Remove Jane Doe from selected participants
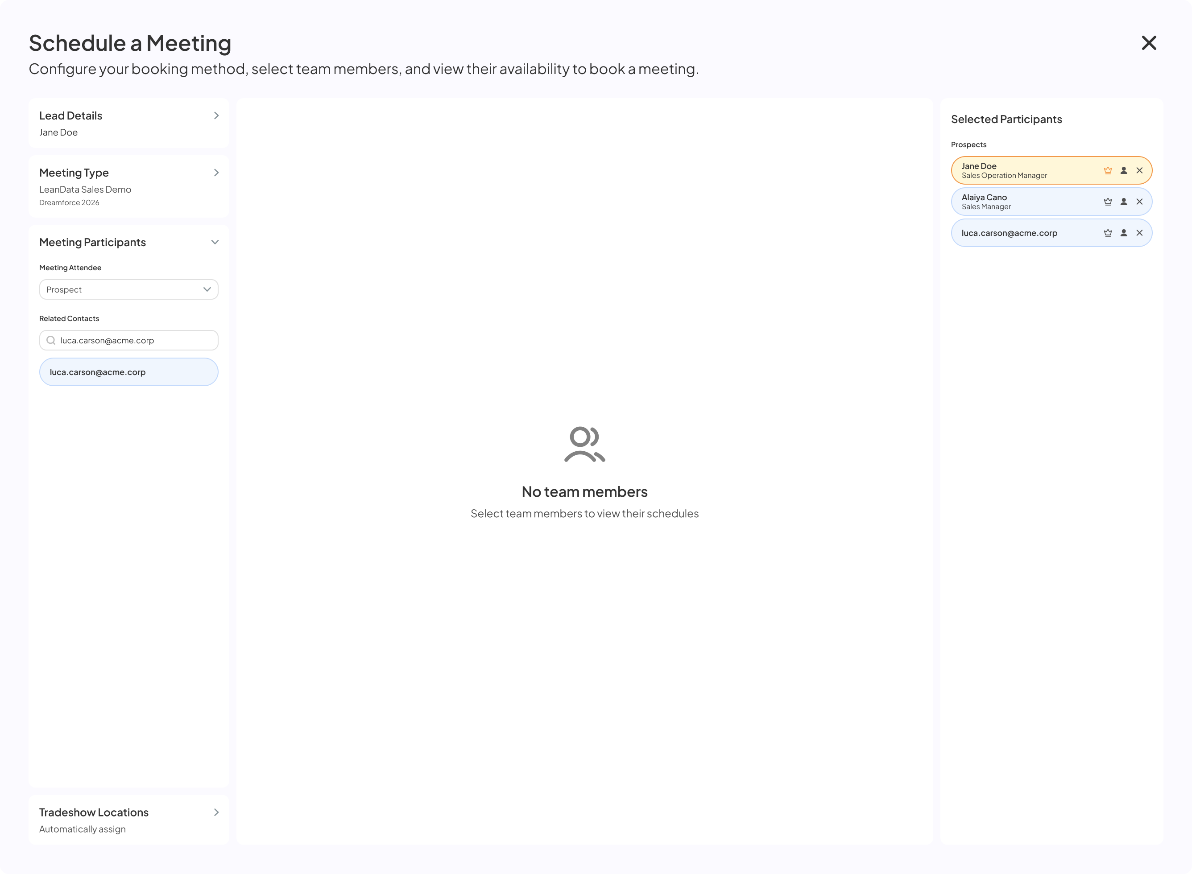This screenshot has height=874, width=1192. (1139, 170)
